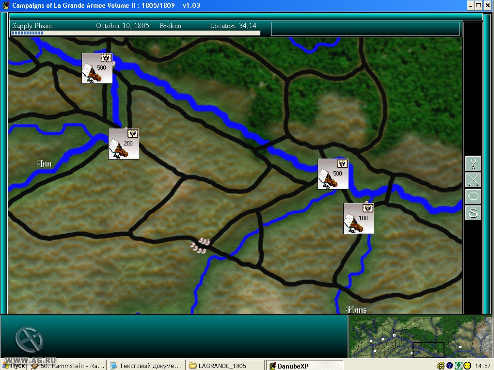Open the LAGRANDE_1805 folder taskbar button
The height and width of the screenshot is (370, 494).
225,366
